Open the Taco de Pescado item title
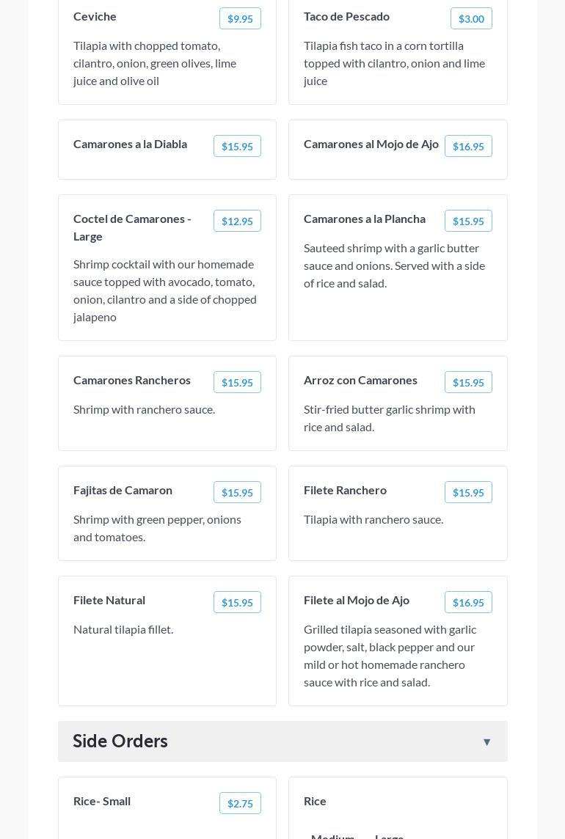Screen dimensions: 565x839 point(346,16)
